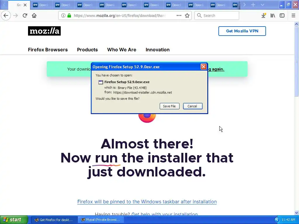Viewport: 299px width, 224px height.
Task: Click the vertical scrollbar thumb
Action: (x=296, y=62)
